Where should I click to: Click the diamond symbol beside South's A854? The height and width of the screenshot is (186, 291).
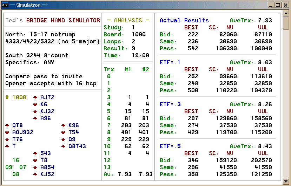click(35, 167)
